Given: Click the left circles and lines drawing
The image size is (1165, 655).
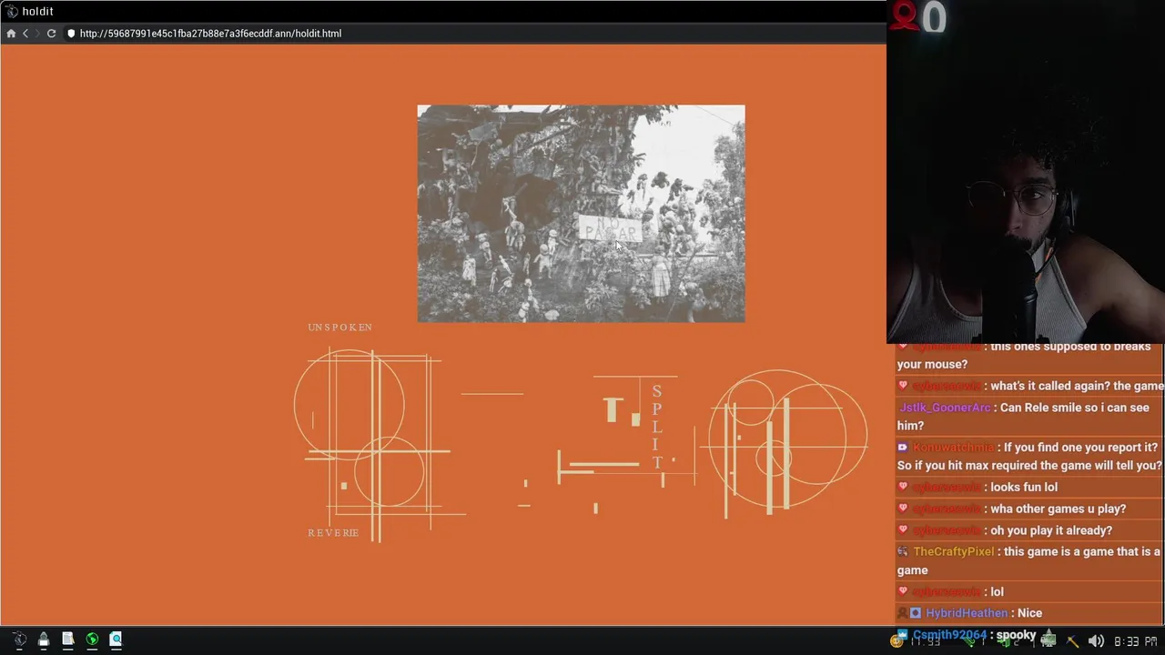Looking at the screenshot, I should pyautogui.click(x=380, y=445).
